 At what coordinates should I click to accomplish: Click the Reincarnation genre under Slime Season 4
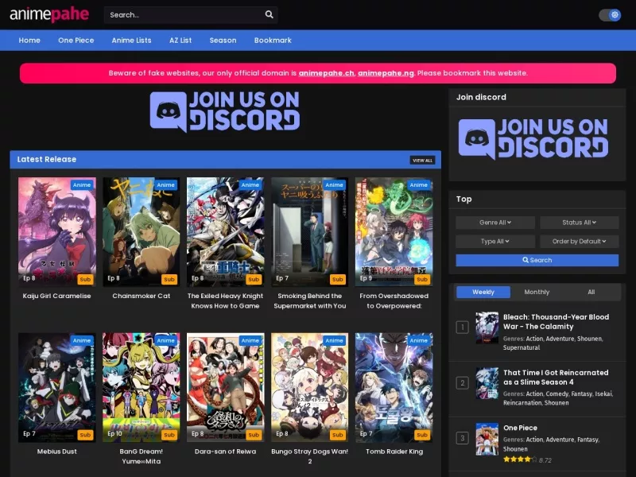[x=522, y=403]
